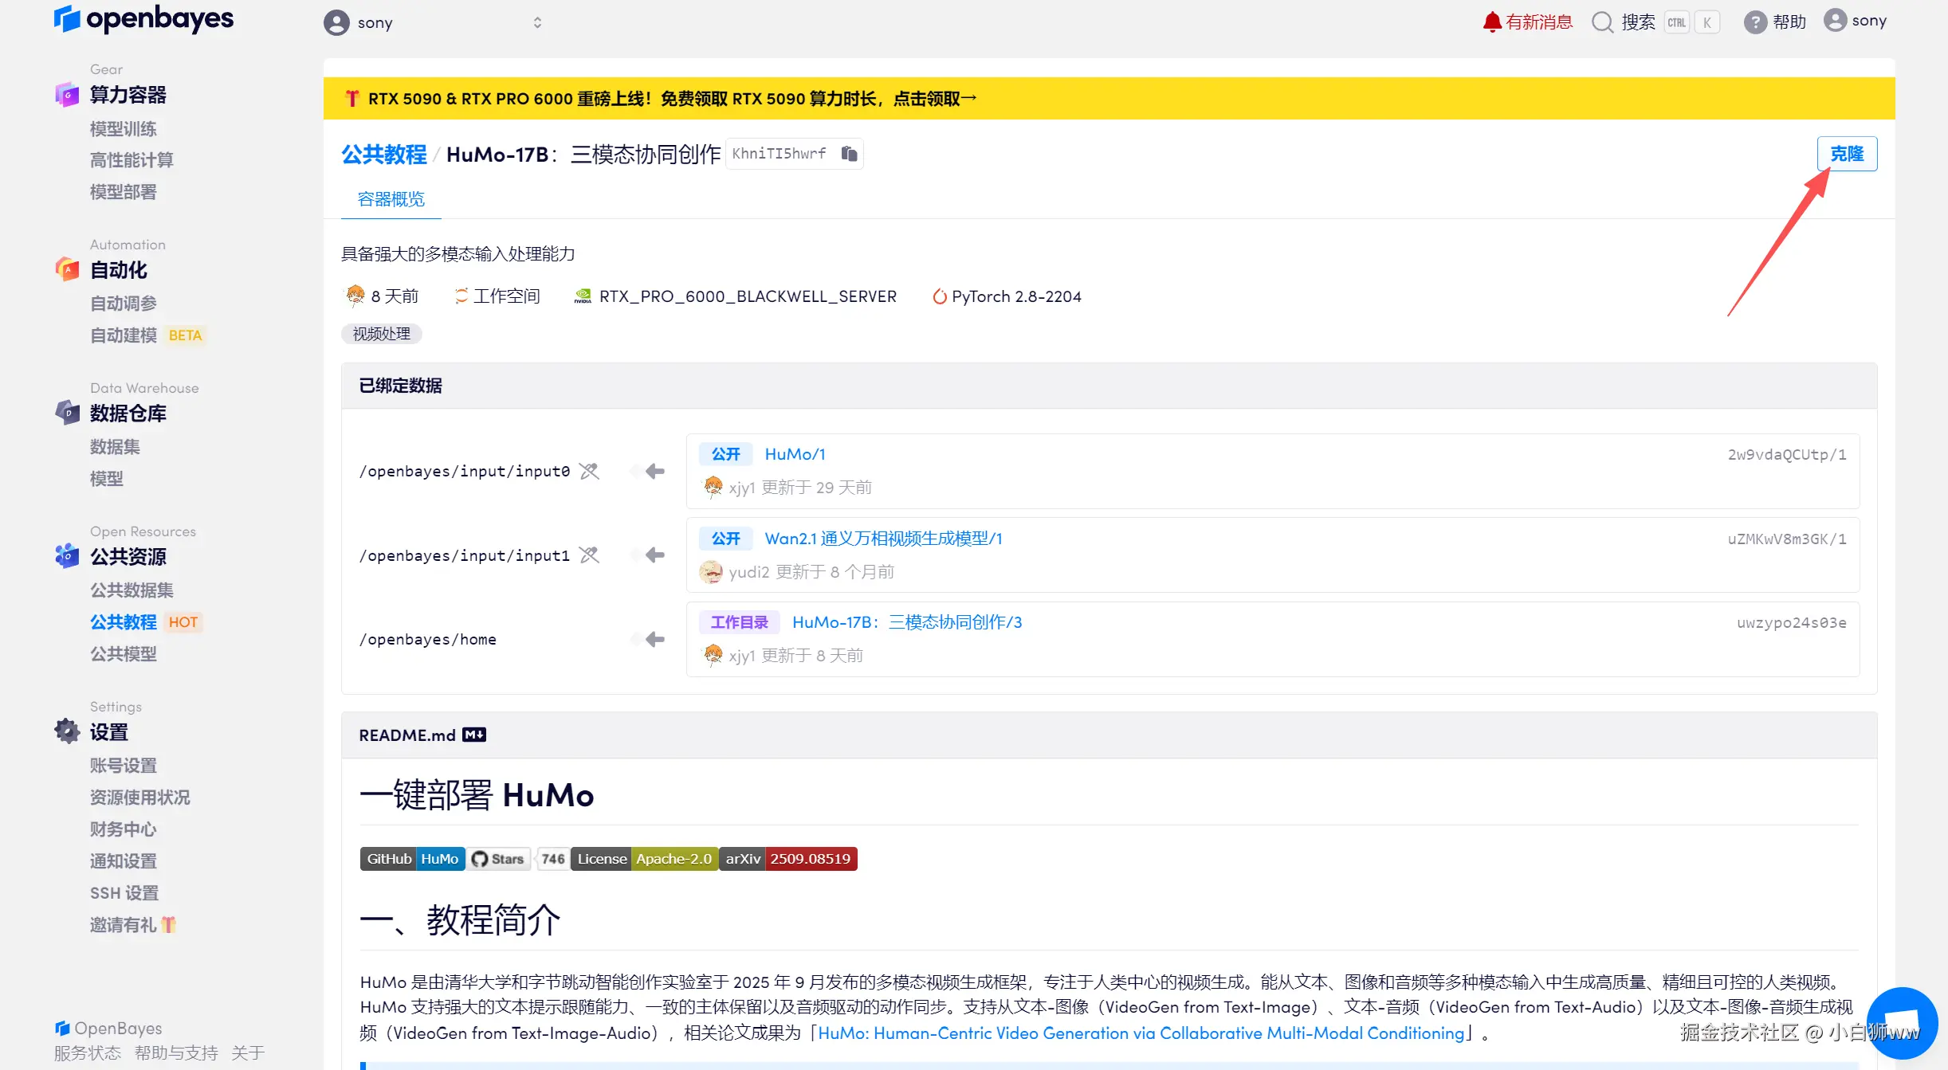
Task: Click the compute container Gear icon
Action: click(67, 95)
